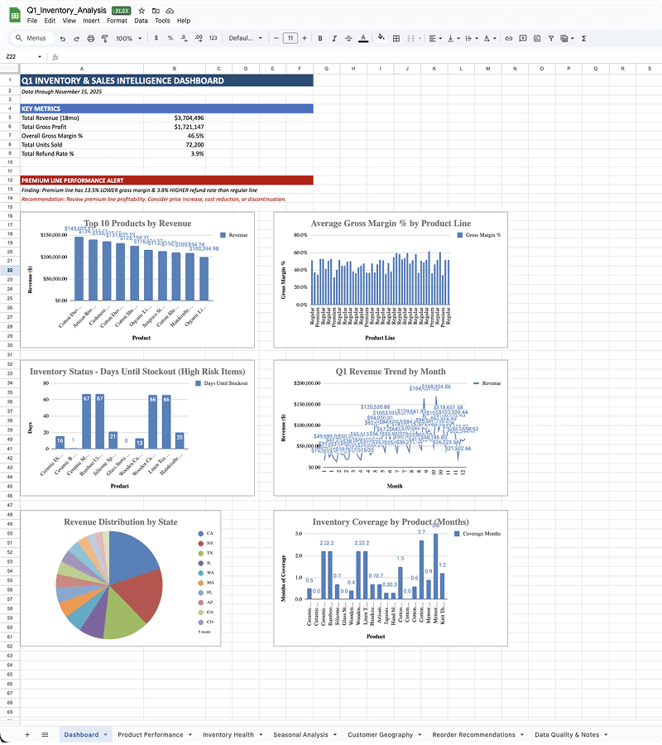The width and height of the screenshot is (662, 745).
Task: Apply currency format with the dollar icon
Action: (155, 38)
